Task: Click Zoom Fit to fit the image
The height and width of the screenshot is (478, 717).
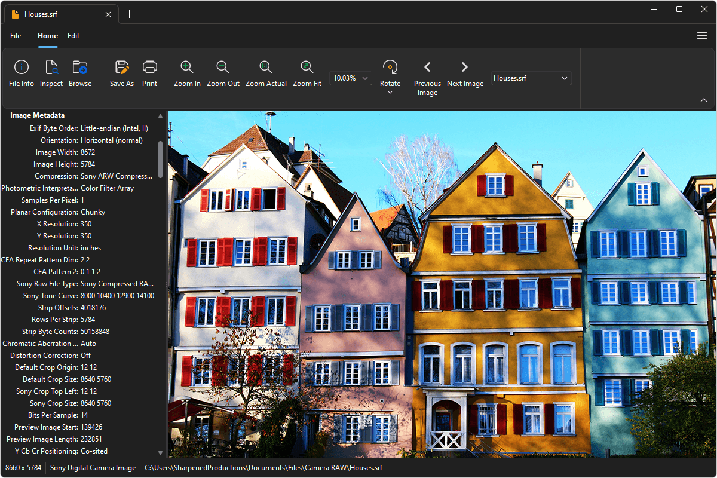Action: pos(307,73)
